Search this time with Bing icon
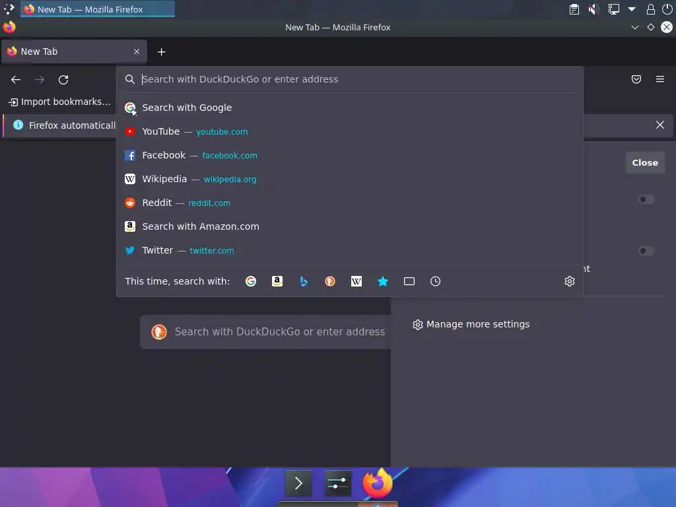Viewport: 676px width, 507px height. [304, 281]
